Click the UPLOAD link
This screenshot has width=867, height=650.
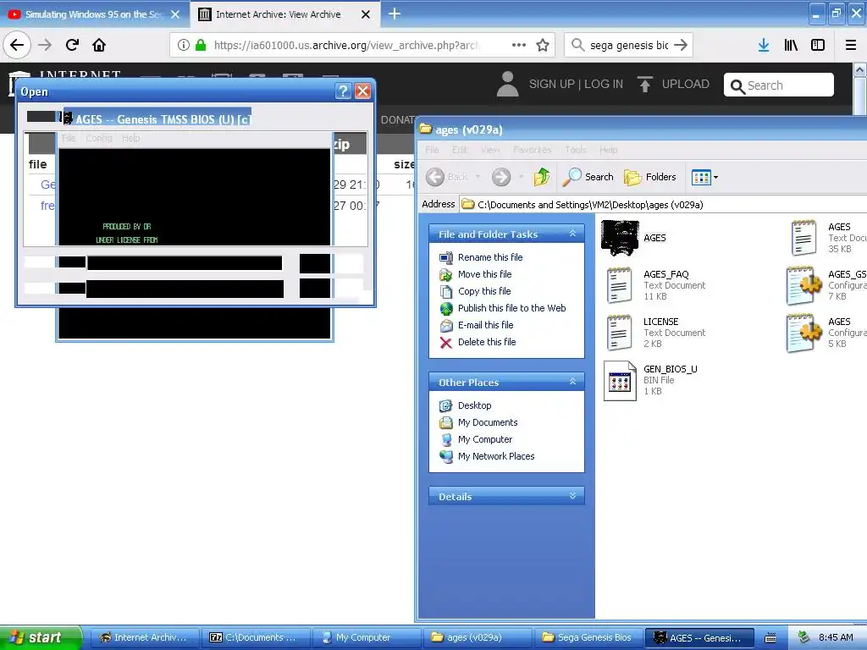pos(673,84)
